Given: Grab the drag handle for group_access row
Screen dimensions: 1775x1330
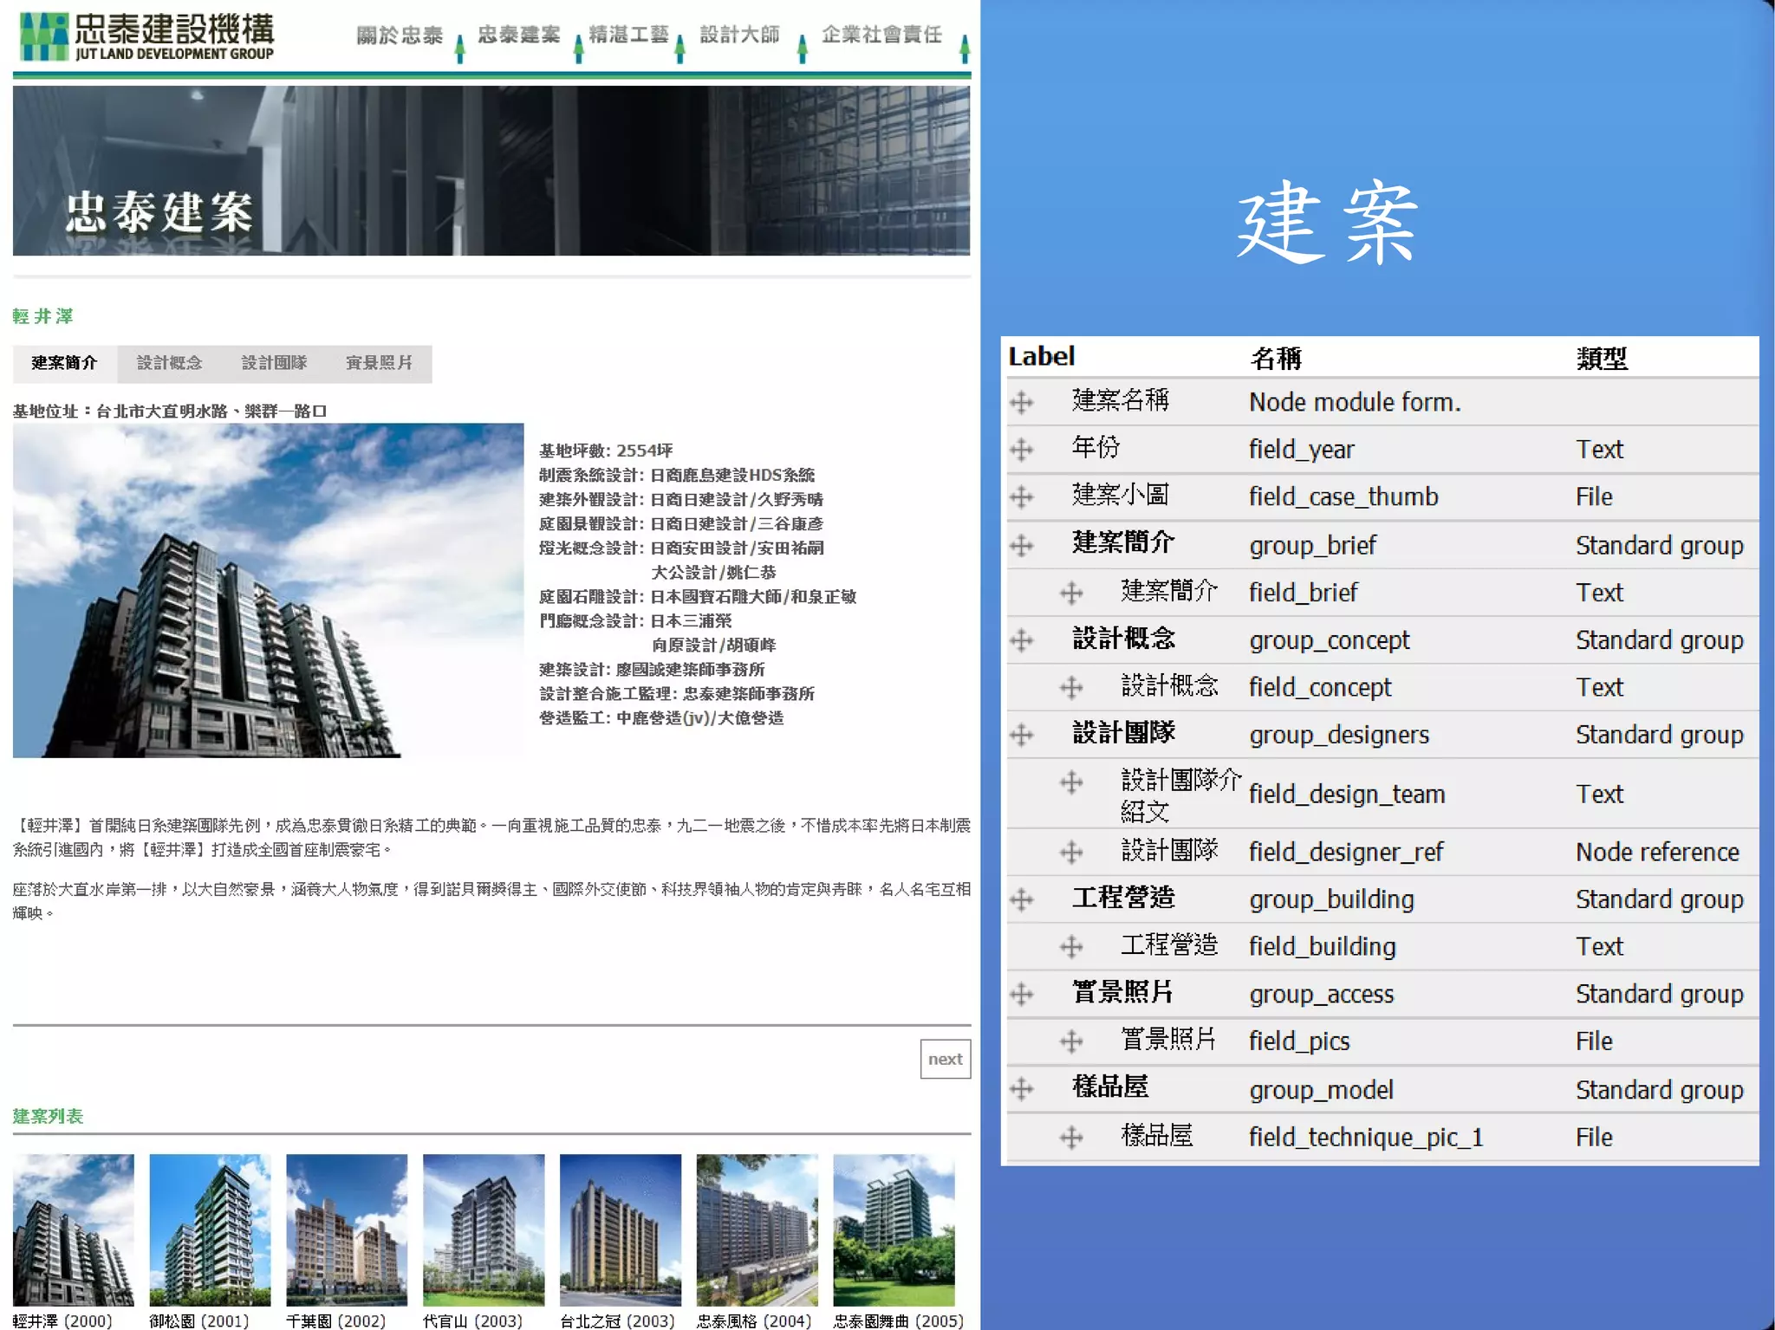Looking at the screenshot, I should tap(1022, 994).
